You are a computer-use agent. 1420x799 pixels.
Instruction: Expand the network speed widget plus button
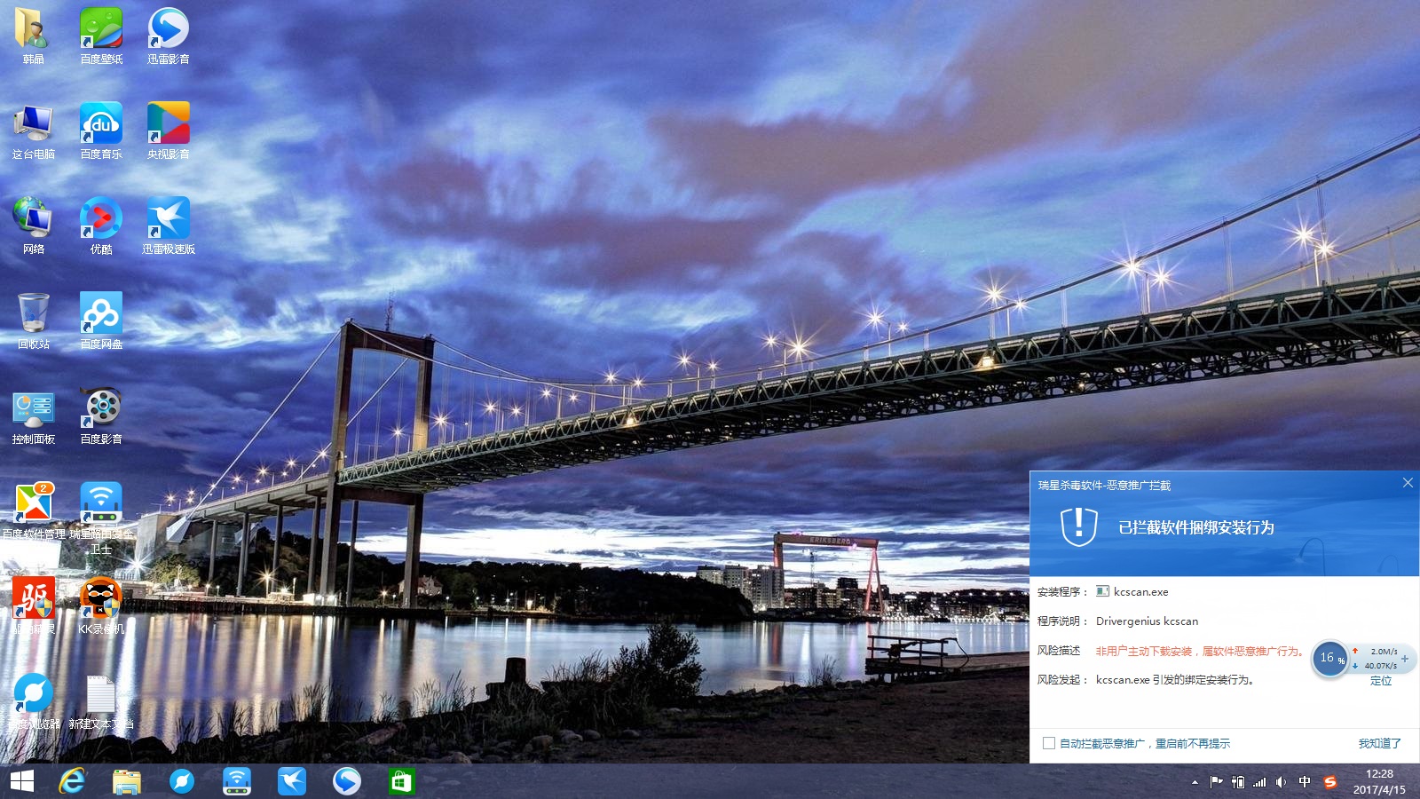(x=1404, y=659)
